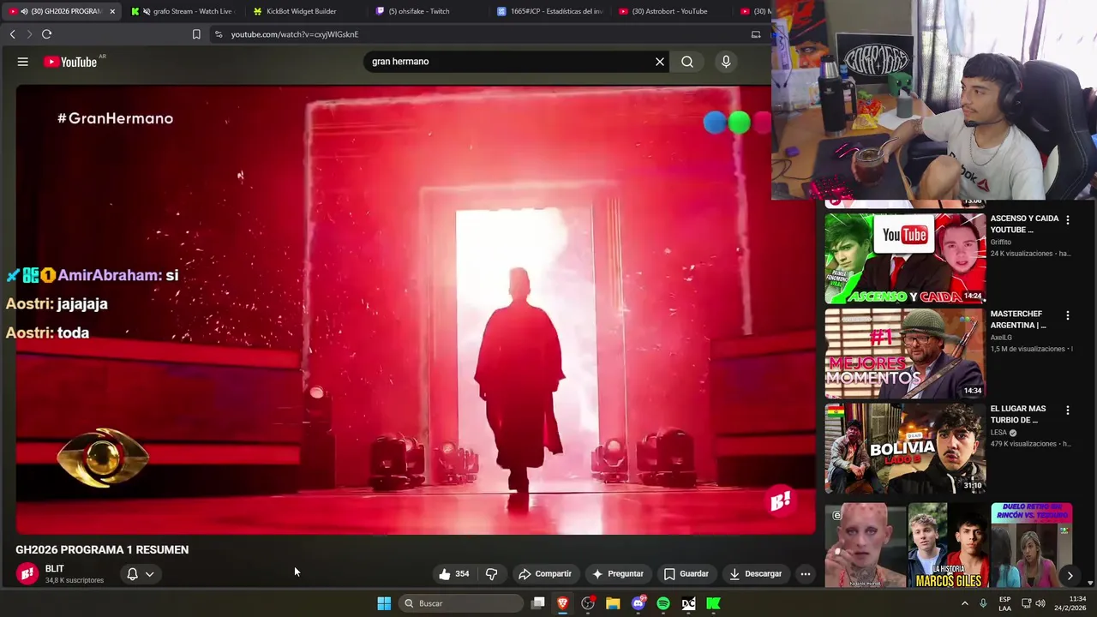Open the OBS Studio taskbar icon
This screenshot has height=617, width=1097.
588,603
